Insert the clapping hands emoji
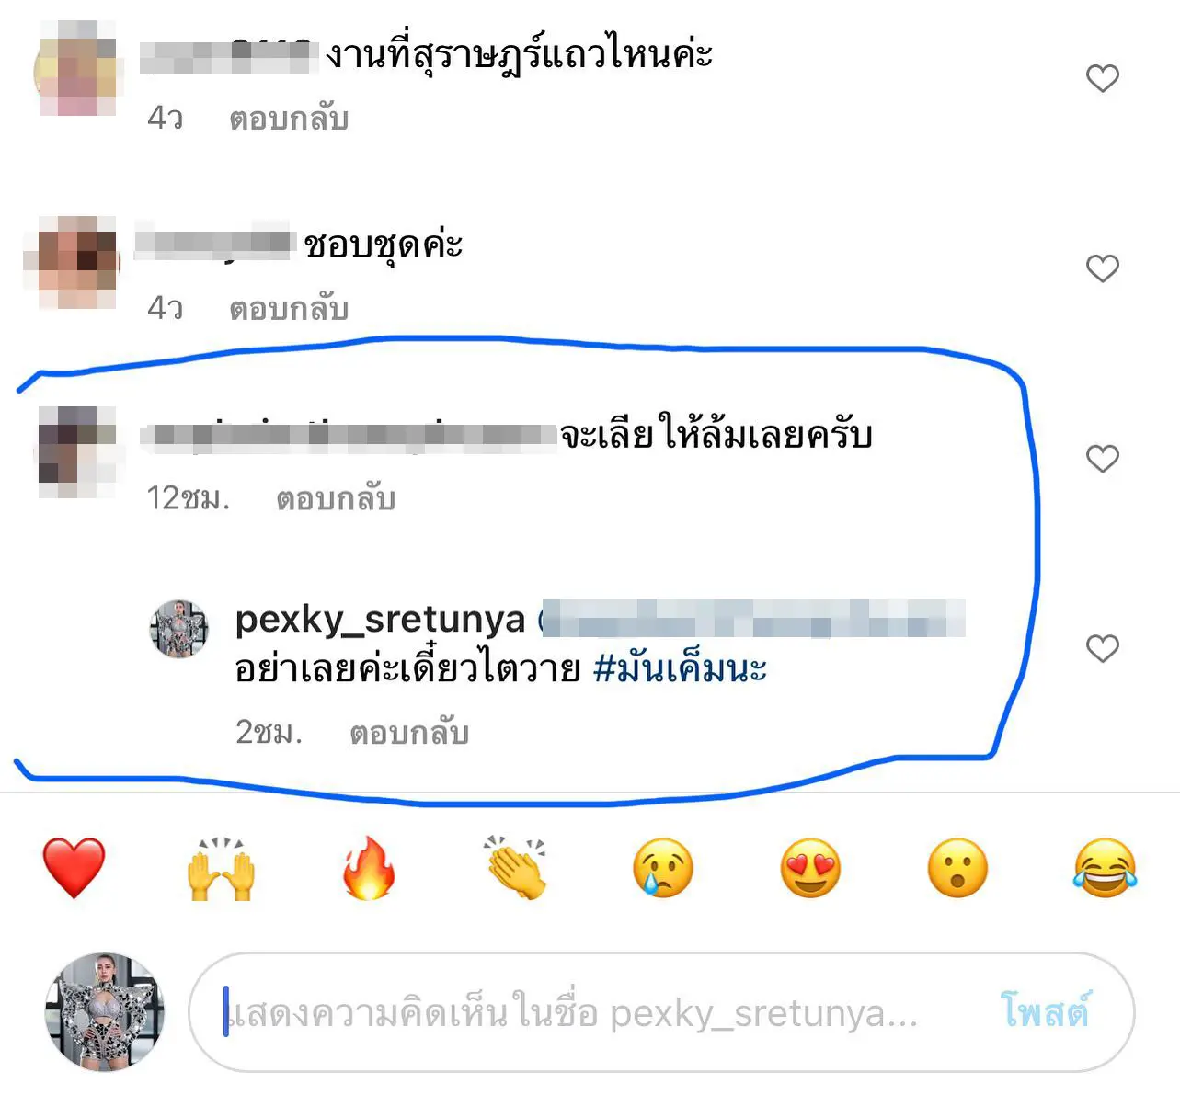The image size is (1180, 1095). point(516,868)
